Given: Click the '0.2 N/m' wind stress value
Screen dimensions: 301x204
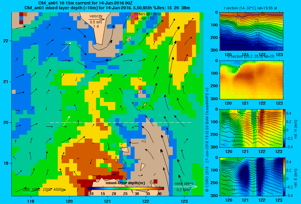Looking at the screenshot, I should [x=184, y=190].
